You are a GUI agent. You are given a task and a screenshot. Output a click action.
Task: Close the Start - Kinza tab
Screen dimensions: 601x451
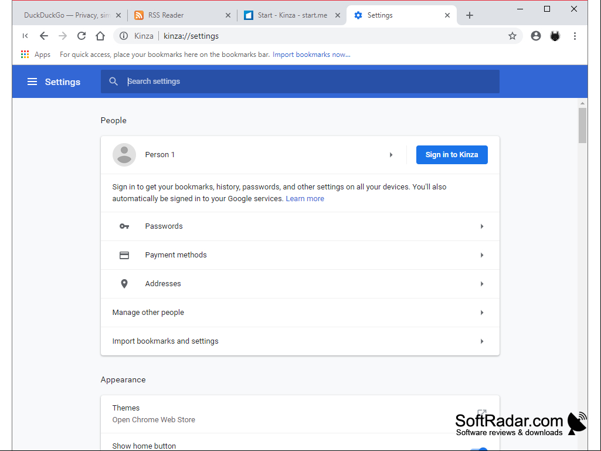[338, 15]
